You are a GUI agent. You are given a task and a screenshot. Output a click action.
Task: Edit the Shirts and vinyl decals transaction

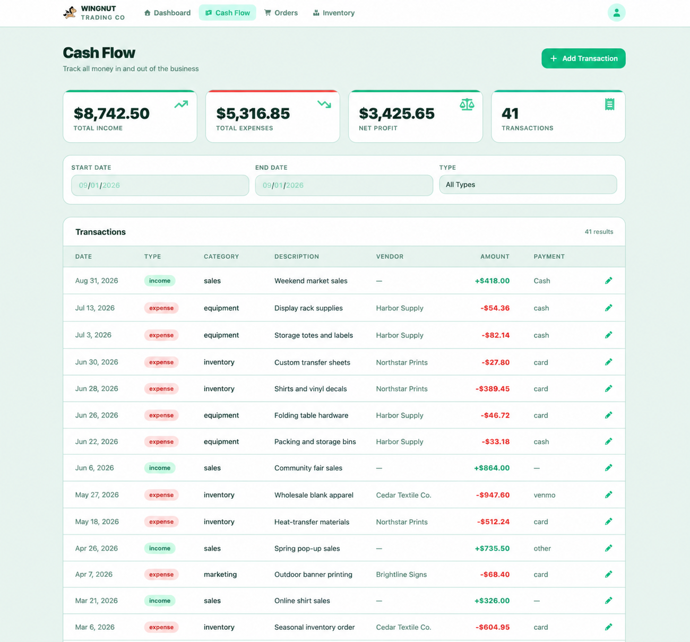(x=608, y=388)
